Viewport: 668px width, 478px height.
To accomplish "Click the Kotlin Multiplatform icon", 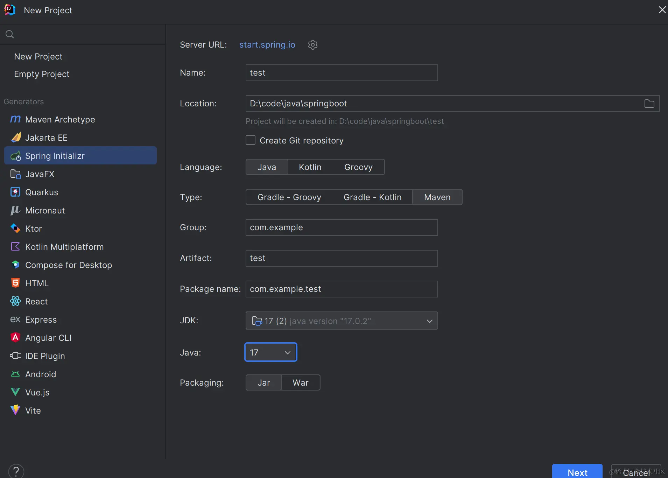I will click(x=15, y=247).
